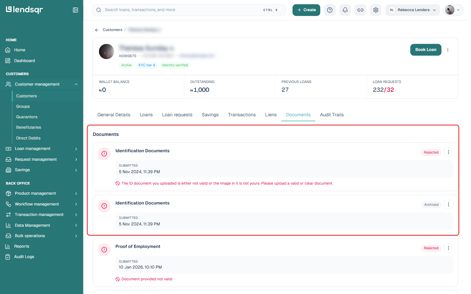Image resolution: width=471 pixels, height=294 pixels.
Task: Collapse Customer management chevron
Action: pyautogui.click(x=76, y=84)
